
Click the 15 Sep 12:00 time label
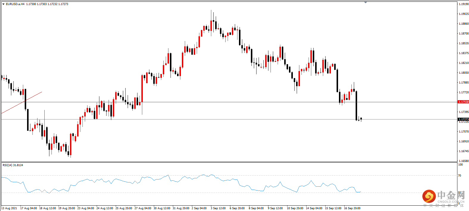pyautogui.click(x=333, y=208)
